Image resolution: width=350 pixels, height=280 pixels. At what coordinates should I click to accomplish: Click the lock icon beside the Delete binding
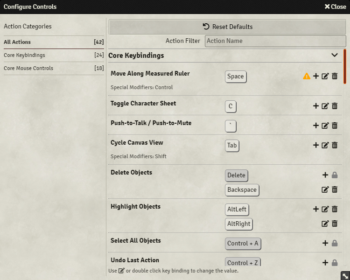click(x=335, y=175)
